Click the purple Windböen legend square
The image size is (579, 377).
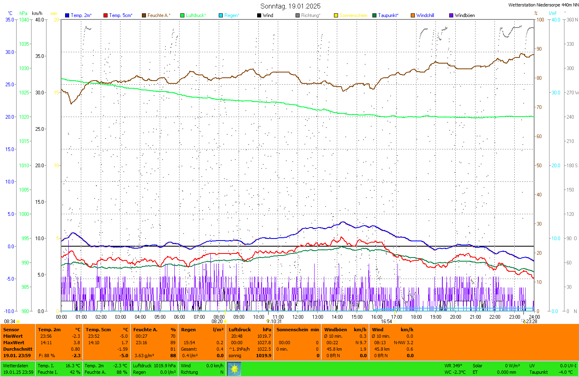(451, 15)
